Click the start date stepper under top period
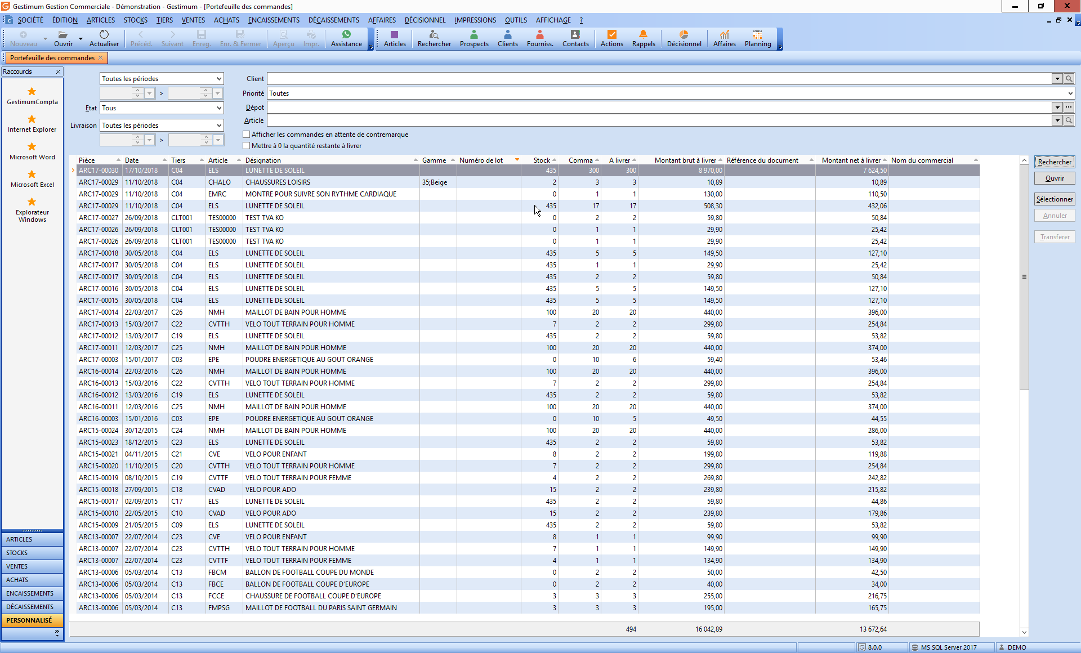 [137, 93]
